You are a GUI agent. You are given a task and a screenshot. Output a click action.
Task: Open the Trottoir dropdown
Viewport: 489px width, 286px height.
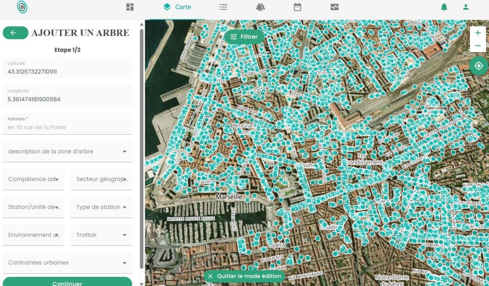pos(101,235)
